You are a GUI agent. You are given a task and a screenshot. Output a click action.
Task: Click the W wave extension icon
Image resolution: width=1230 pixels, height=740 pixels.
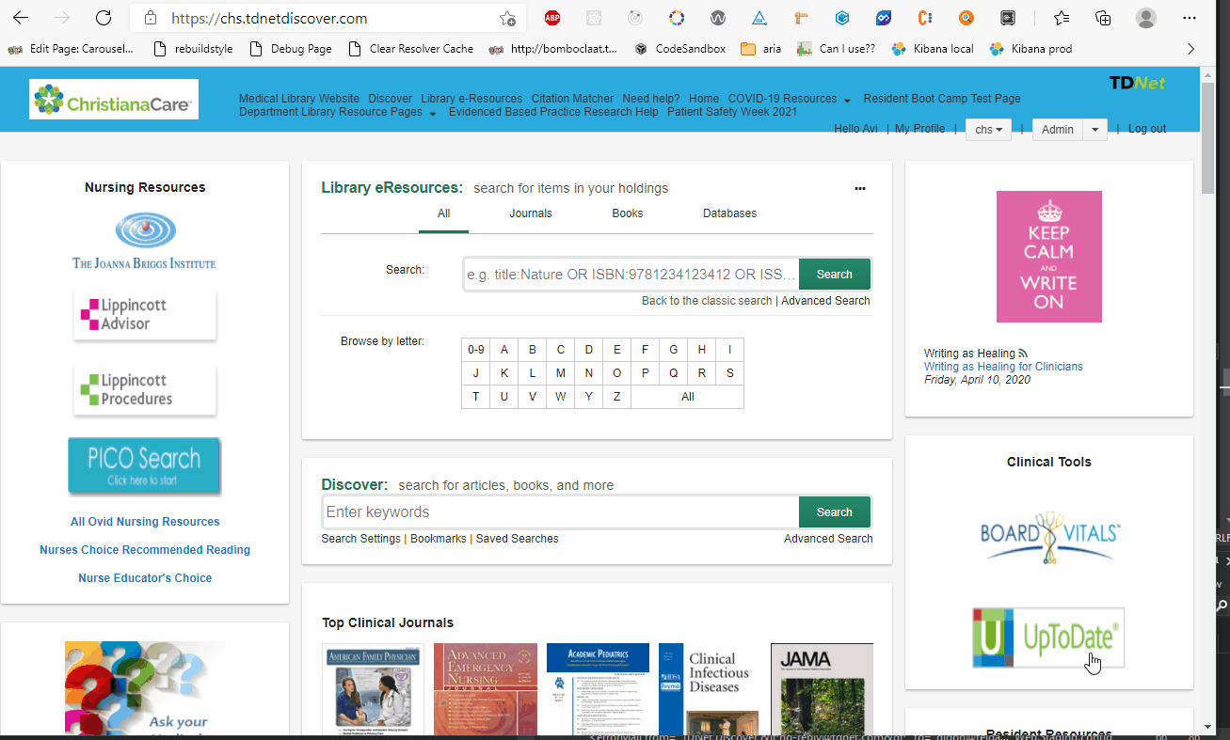click(x=718, y=18)
